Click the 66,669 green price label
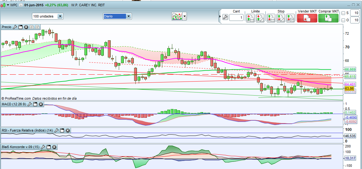Screen dimensions: 362x169 click(x=350, y=69)
